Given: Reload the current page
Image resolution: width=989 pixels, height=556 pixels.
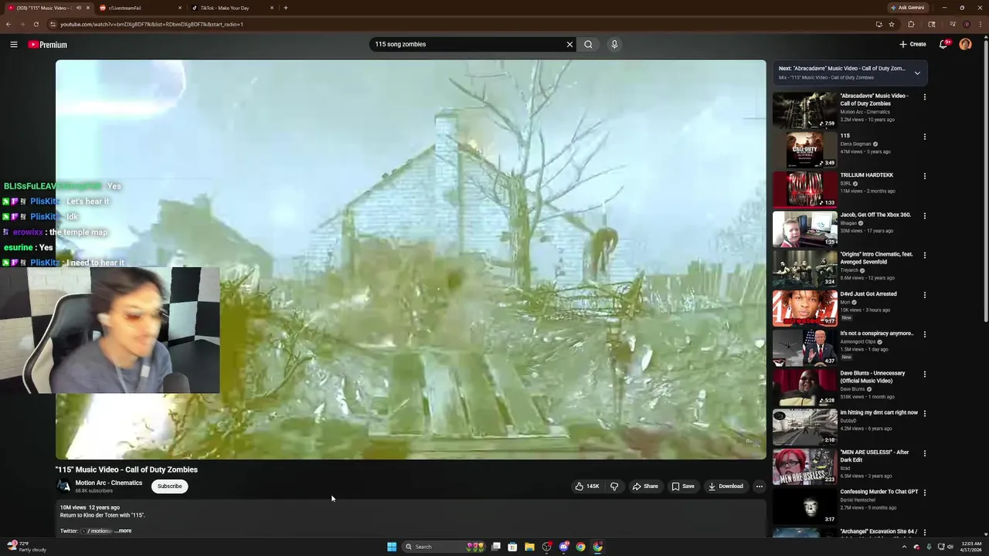Looking at the screenshot, I should [x=36, y=24].
